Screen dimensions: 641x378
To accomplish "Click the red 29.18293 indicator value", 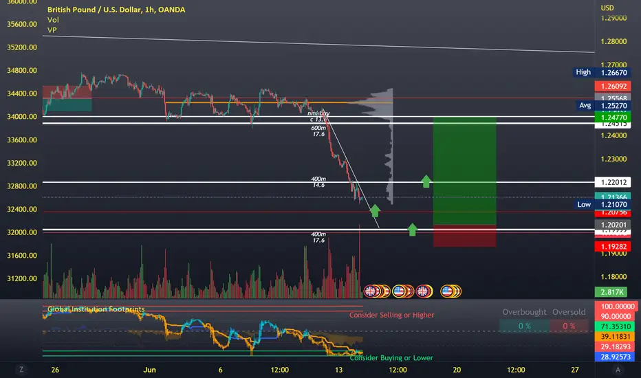I will tap(616, 346).
